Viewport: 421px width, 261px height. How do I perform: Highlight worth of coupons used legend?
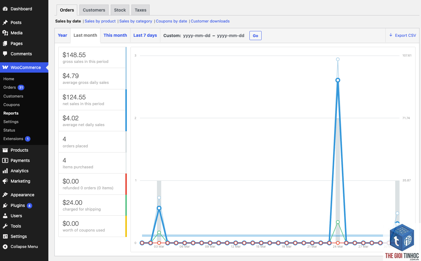tap(92, 226)
